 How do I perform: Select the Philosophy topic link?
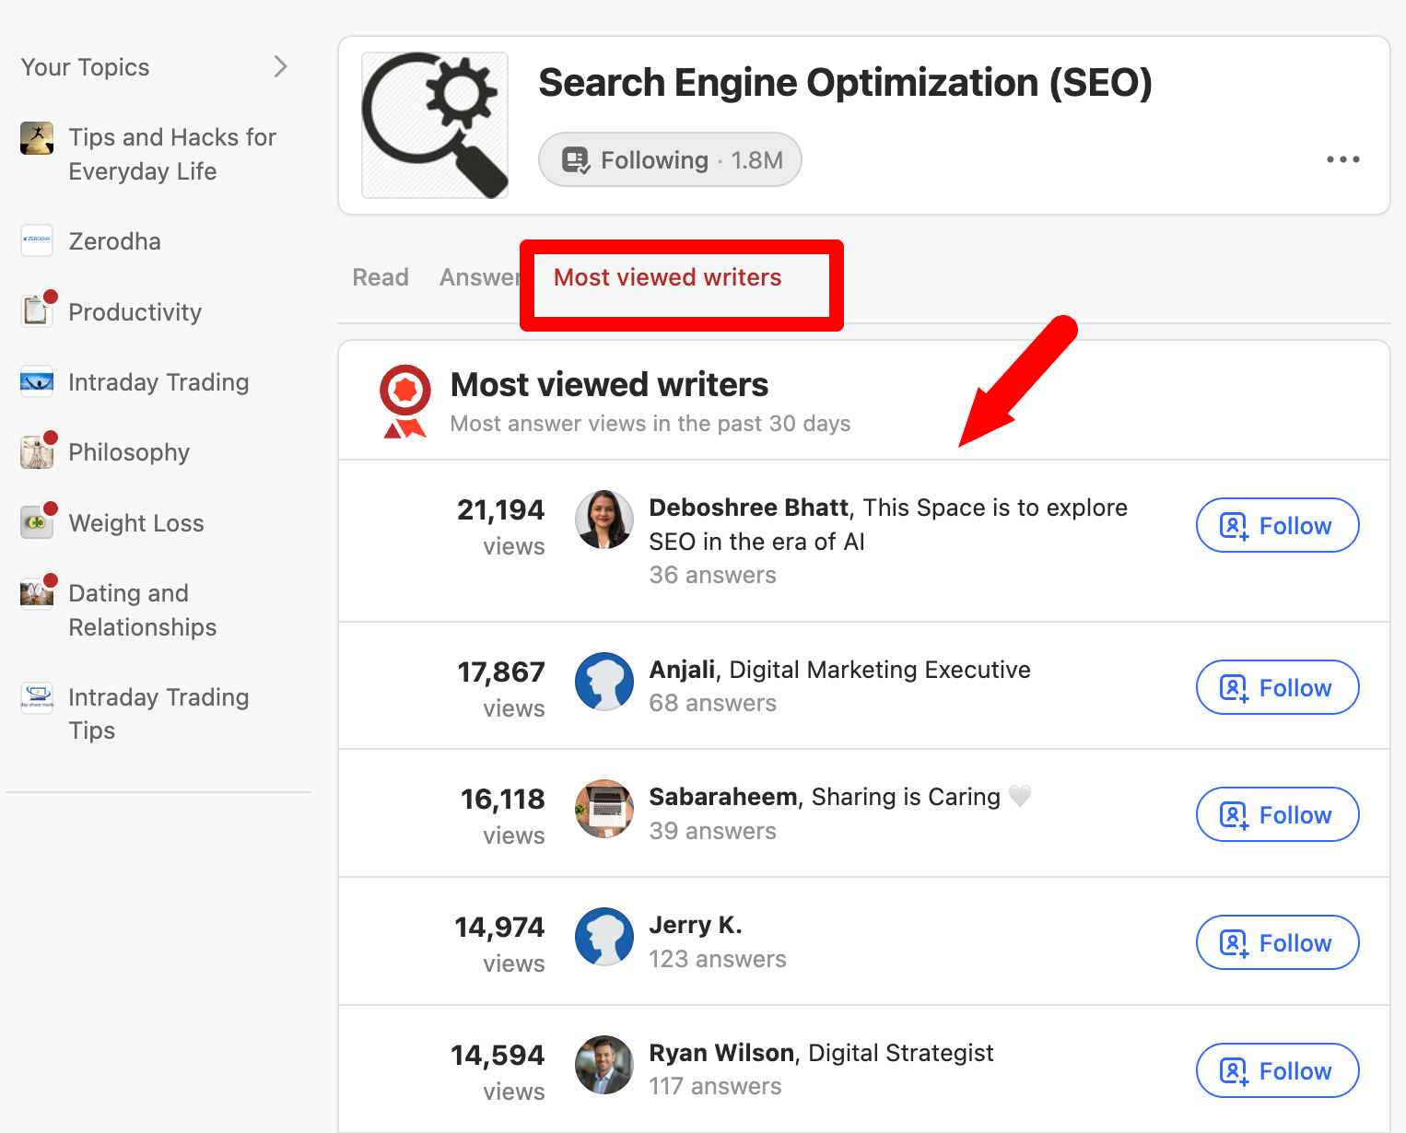coord(129,452)
